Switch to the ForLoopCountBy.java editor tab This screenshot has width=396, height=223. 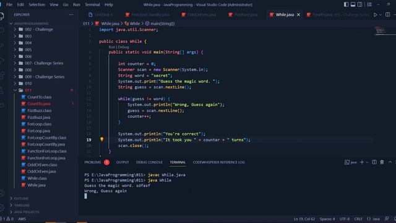[x=148, y=15]
